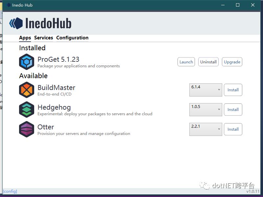Click the BuildMaster orange hexagon icon

(x=27, y=90)
